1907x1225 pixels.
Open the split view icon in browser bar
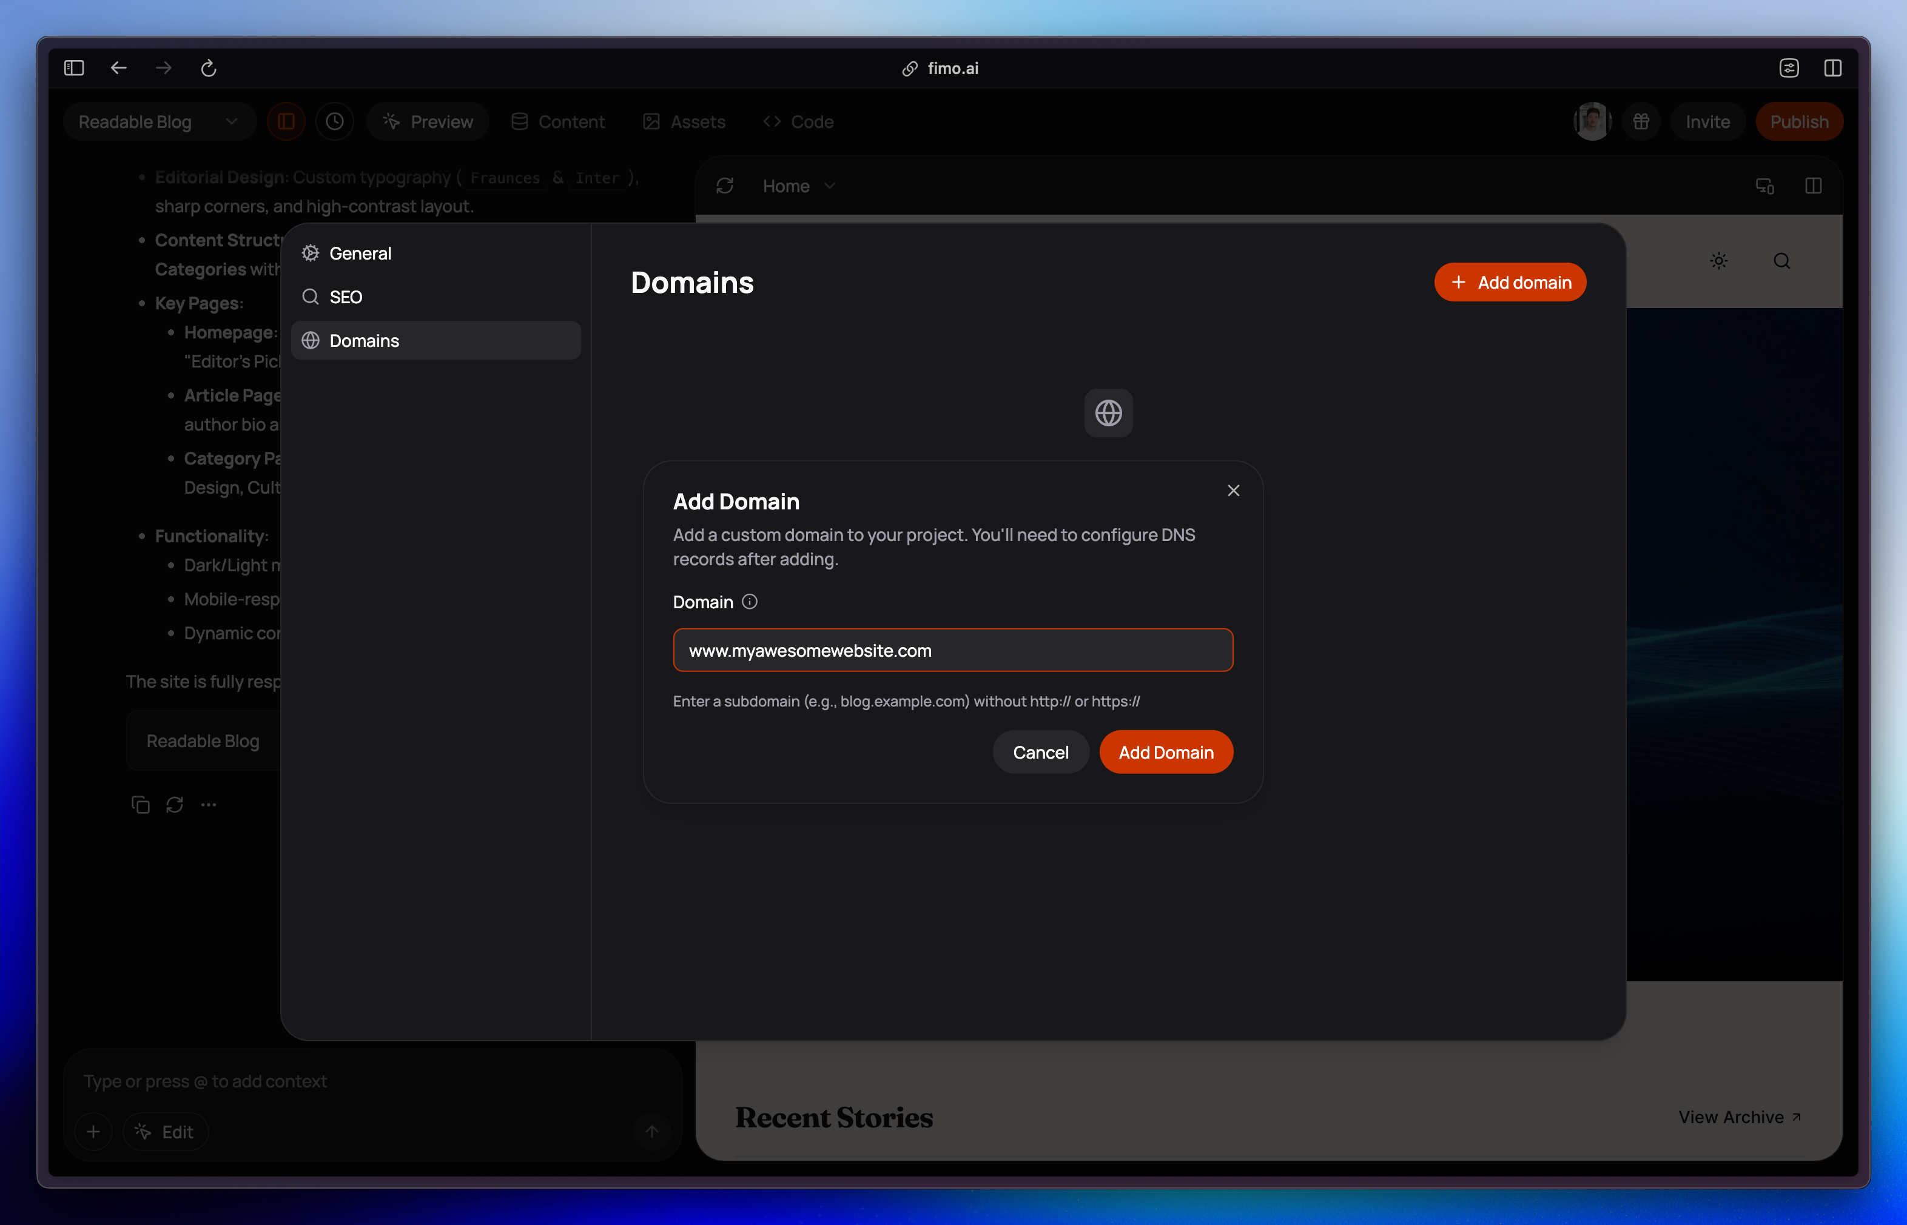point(1832,69)
